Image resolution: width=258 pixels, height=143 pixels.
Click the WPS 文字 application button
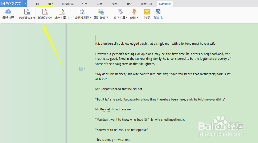pyautogui.click(x=11, y=3)
